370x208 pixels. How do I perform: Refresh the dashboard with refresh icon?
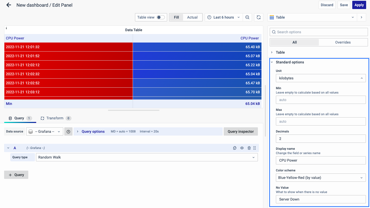point(259,17)
